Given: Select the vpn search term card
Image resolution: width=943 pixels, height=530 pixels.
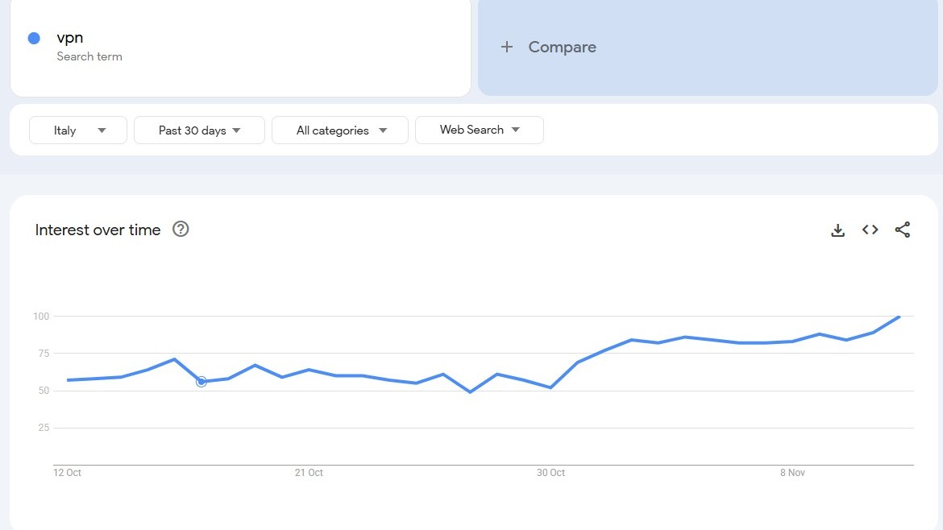Looking at the screenshot, I should [239, 46].
